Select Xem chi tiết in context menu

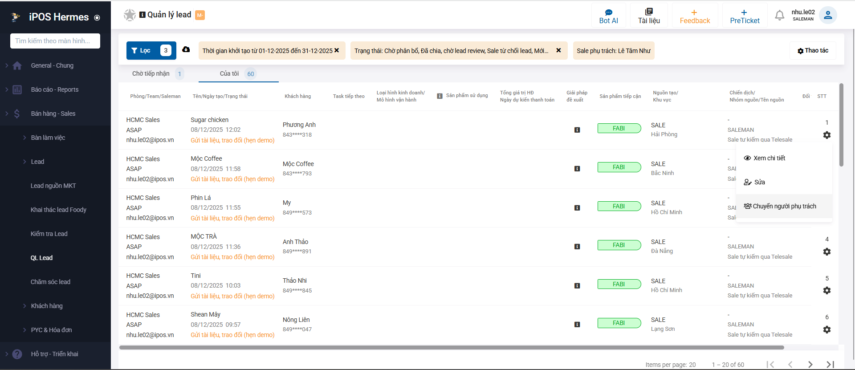pyautogui.click(x=784, y=158)
